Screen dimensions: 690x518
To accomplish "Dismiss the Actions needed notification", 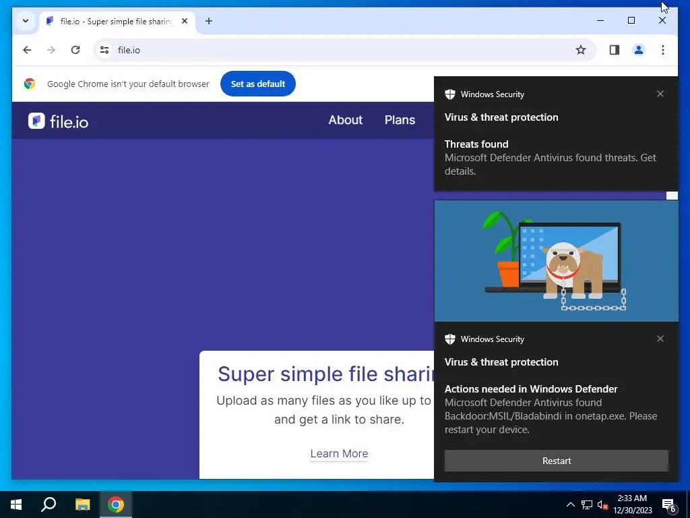I will pos(660,339).
